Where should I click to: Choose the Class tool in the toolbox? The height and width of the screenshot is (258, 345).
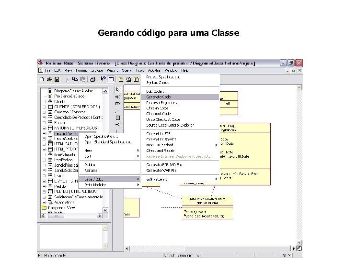coord(118,118)
